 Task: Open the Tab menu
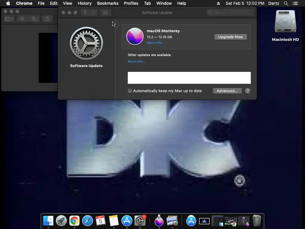click(x=147, y=3)
